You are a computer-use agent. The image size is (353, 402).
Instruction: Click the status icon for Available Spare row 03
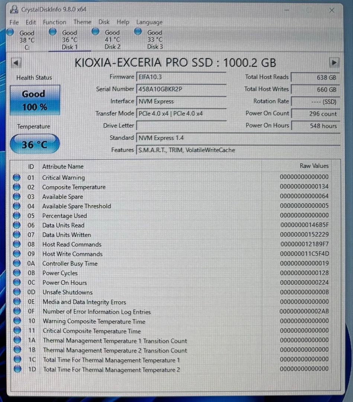[17, 197]
